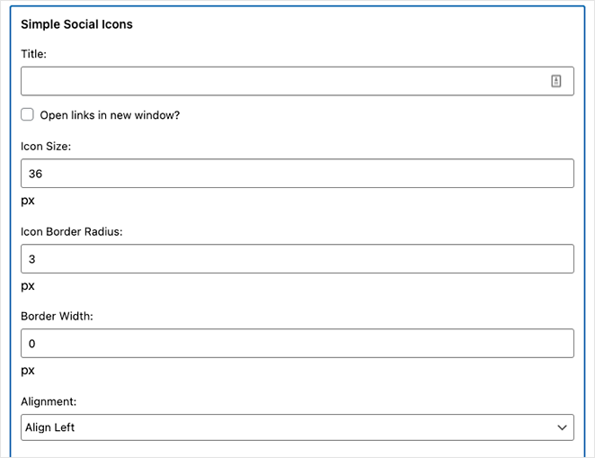
Task: Click the autofill icon in Title field
Action: point(556,81)
